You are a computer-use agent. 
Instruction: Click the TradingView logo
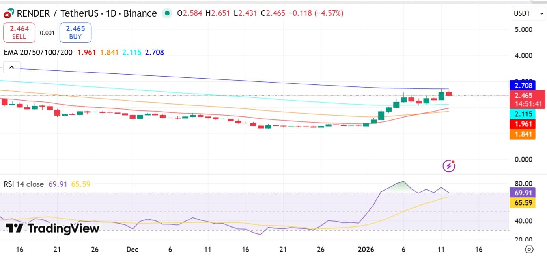point(52,228)
